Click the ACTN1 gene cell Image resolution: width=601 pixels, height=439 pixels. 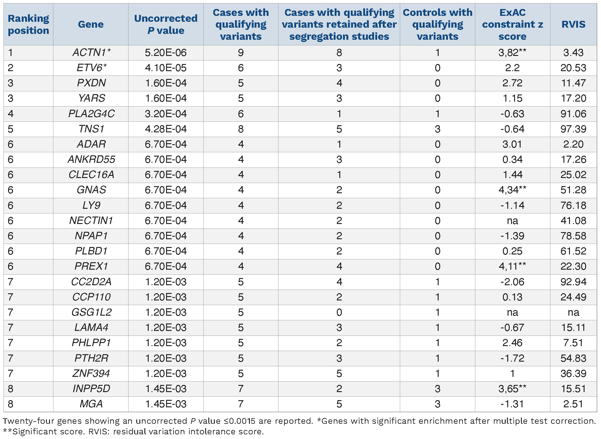pyautogui.click(x=91, y=53)
